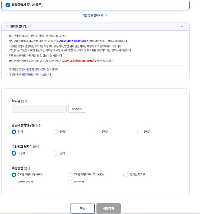Click the 취소 button

click(x=82, y=208)
